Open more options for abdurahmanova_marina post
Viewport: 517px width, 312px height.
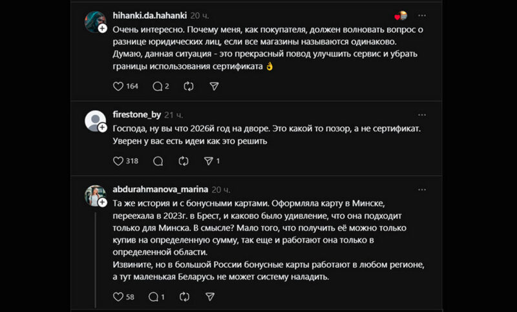pos(422,189)
